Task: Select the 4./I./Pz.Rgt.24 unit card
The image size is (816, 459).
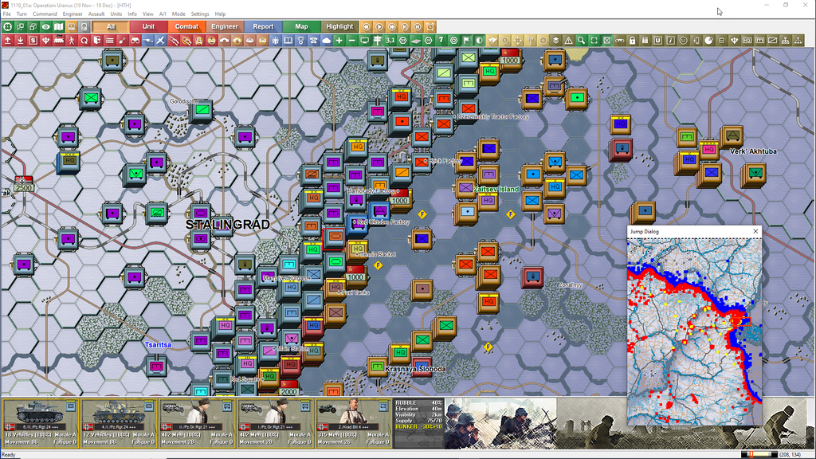Action: click(x=119, y=423)
